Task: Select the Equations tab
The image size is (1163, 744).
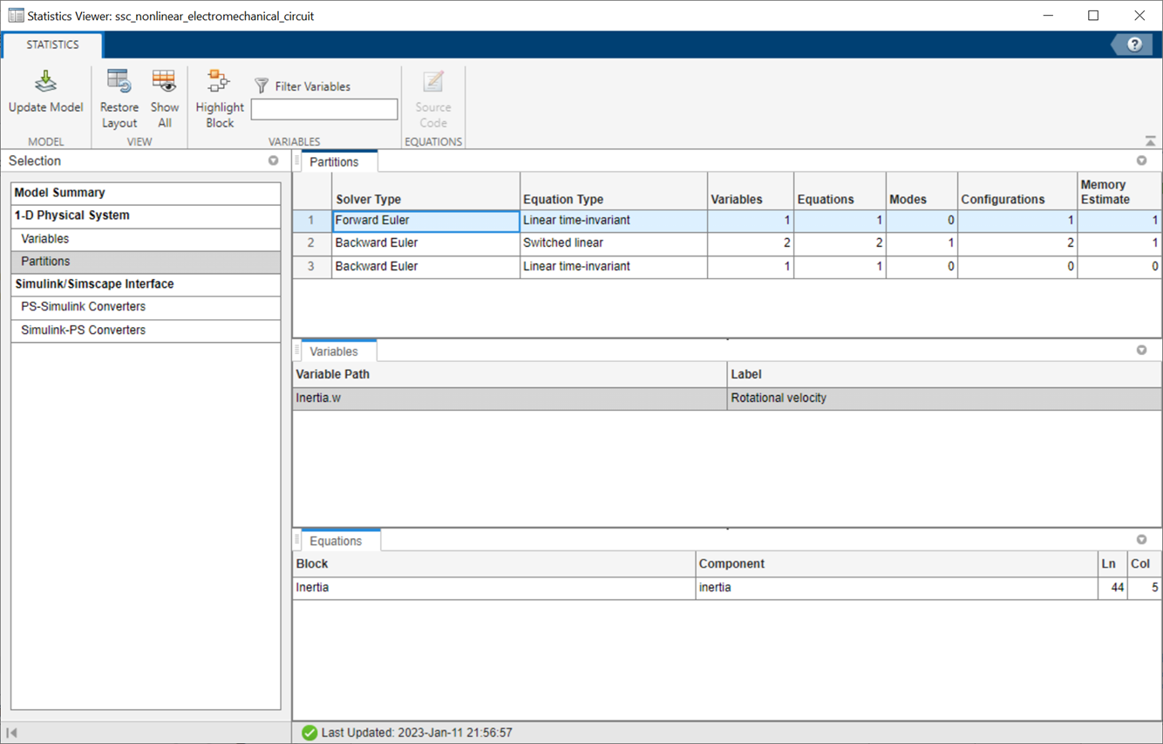Action: tap(337, 540)
